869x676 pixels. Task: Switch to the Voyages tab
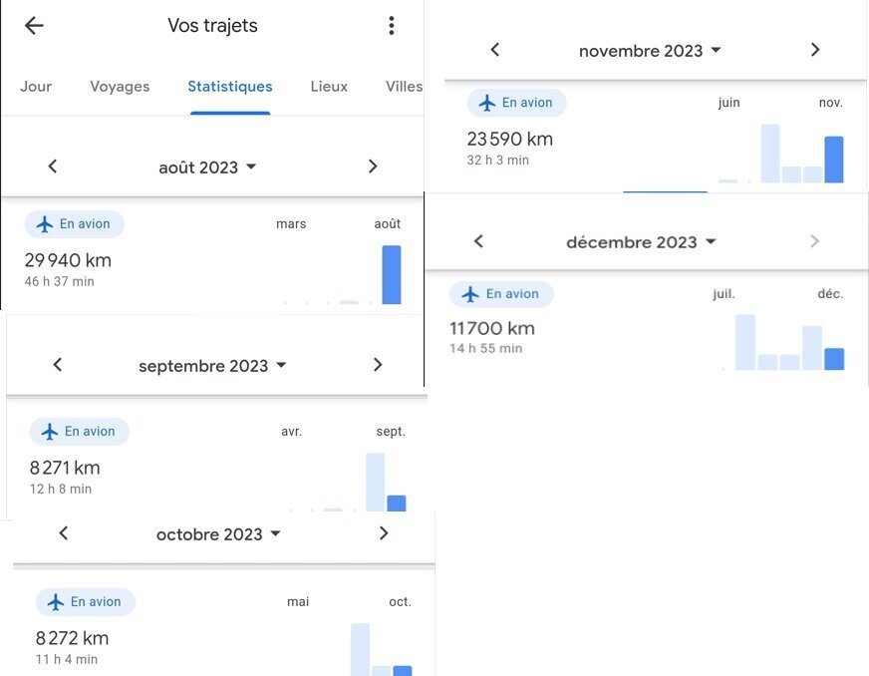click(x=120, y=87)
